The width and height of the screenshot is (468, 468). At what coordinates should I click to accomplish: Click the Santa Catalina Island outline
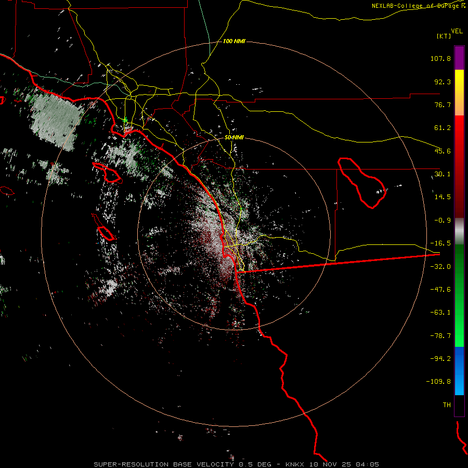pyautogui.click(x=108, y=173)
